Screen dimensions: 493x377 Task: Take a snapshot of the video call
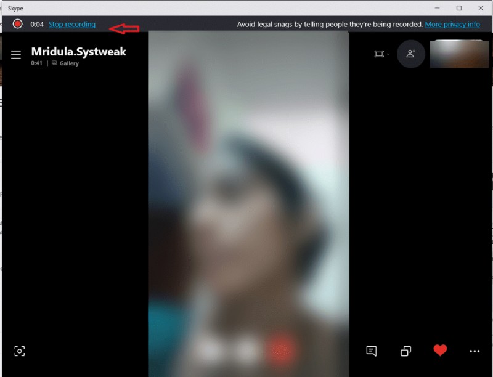pos(20,351)
